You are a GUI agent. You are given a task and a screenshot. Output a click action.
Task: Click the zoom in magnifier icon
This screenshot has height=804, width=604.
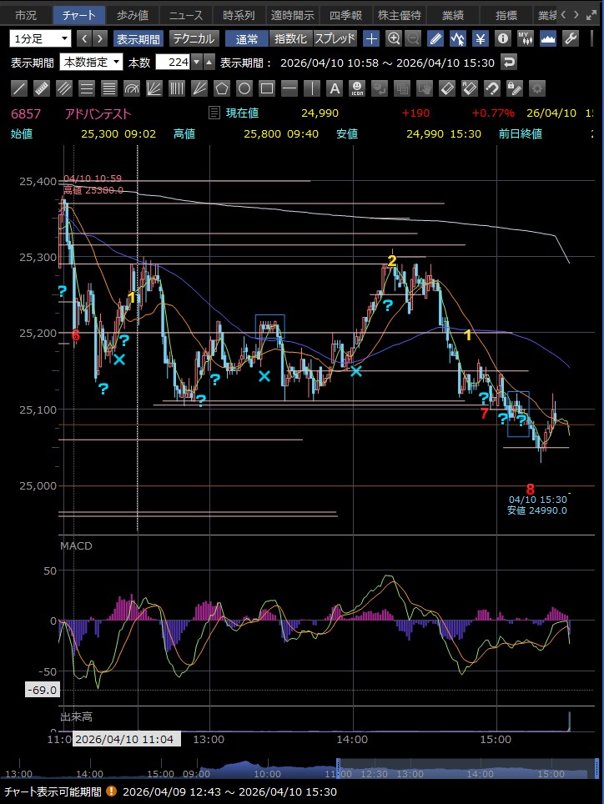pyautogui.click(x=393, y=38)
